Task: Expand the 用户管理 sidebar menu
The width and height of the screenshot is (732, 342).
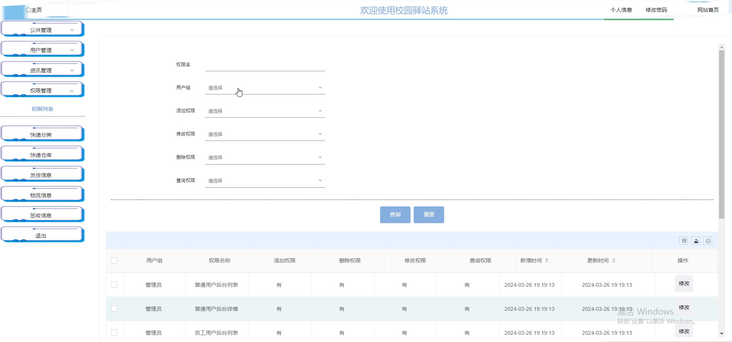Action: tap(42, 50)
